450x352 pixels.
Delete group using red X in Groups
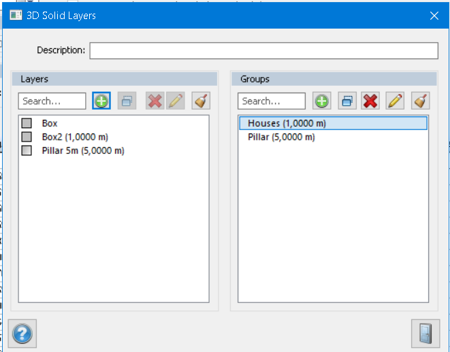click(370, 101)
